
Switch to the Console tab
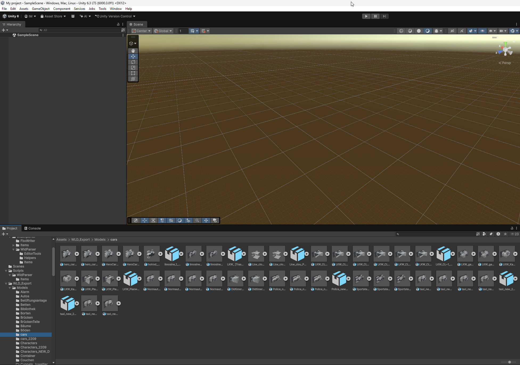[x=32, y=228]
